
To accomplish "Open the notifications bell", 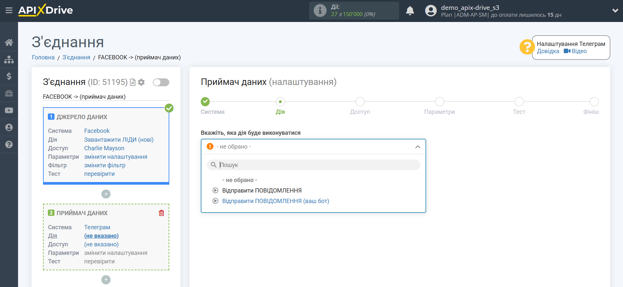I will [x=410, y=11].
